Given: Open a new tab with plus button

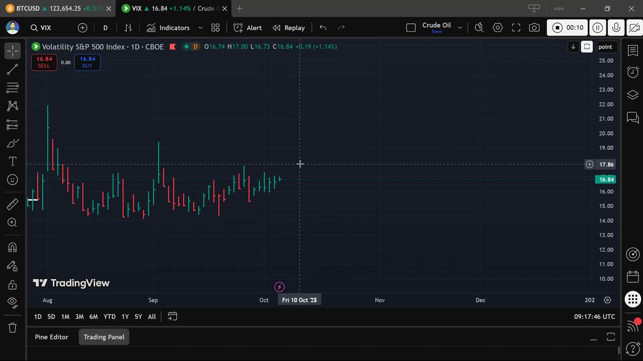Looking at the screenshot, I should click(x=240, y=9).
